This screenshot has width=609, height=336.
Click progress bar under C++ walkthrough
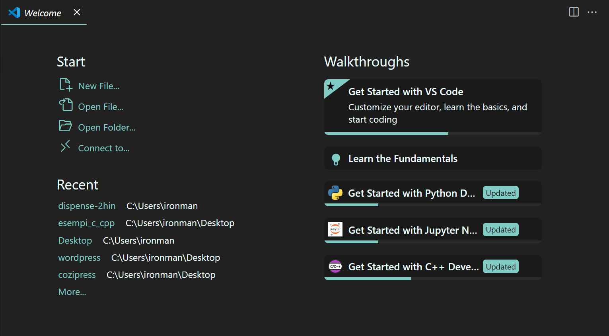pos(433,279)
